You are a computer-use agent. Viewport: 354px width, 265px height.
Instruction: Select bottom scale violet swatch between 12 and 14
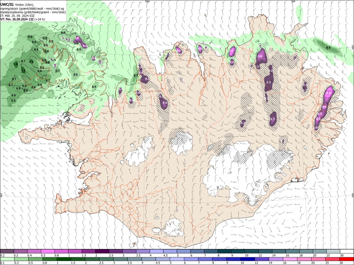261,259
